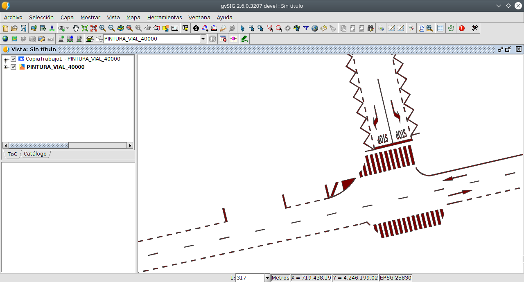Click the Add layer icon
524x282 pixels.
point(34,28)
